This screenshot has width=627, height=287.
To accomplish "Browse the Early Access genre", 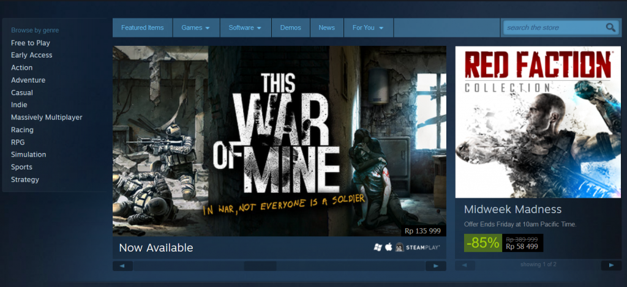I will 32,55.
